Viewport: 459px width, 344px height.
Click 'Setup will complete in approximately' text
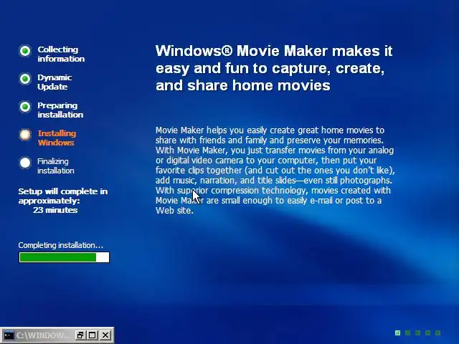point(63,196)
